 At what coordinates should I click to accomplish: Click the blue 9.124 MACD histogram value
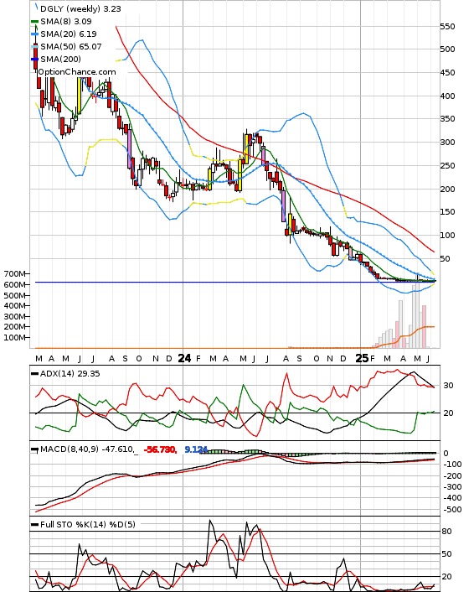tap(196, 449)
